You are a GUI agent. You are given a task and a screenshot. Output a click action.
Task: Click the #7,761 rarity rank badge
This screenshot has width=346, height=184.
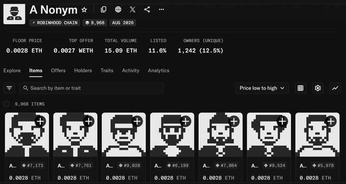[x=81, y=166]
